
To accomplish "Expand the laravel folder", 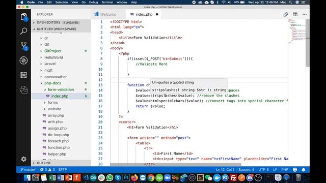I will tap(50, 64).
